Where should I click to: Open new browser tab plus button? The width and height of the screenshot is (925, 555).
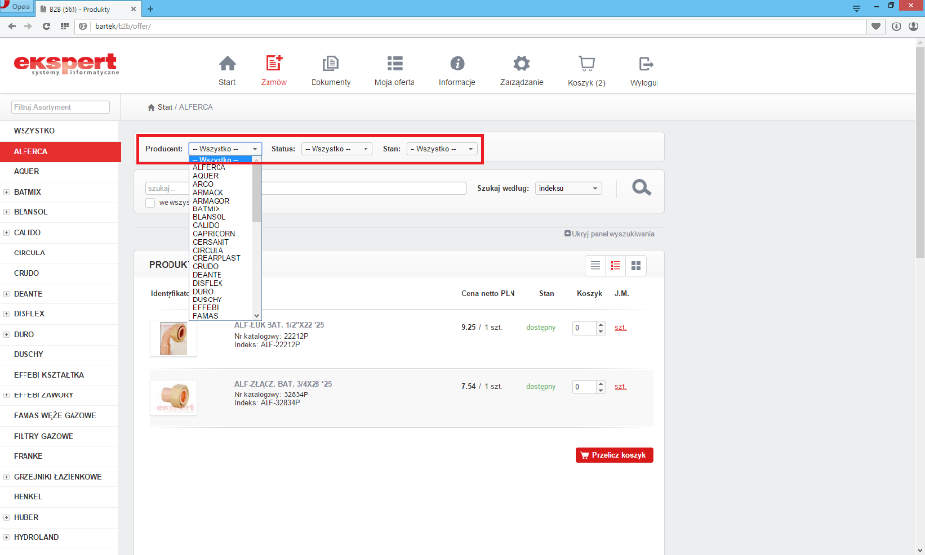(150, 9)
